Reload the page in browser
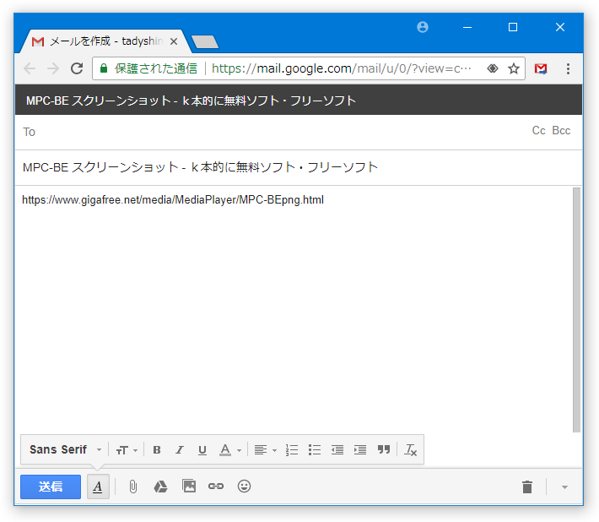The width and height of the screenshot is (599, 522). 77,68
